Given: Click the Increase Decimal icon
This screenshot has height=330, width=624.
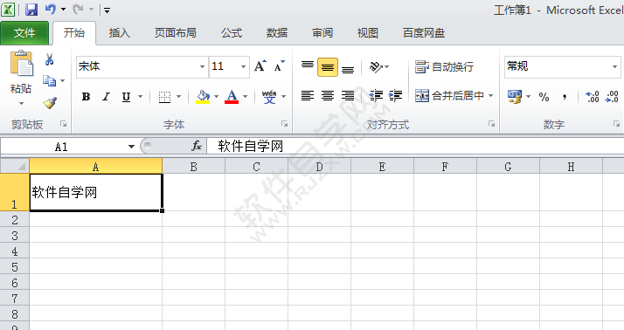Looking at the screenshot, I should 593,96.
